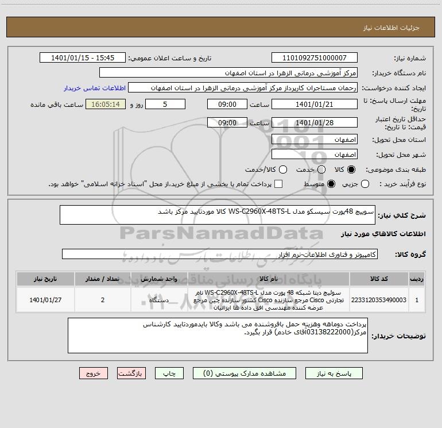Click the price validity date 1401/01/28
This screenshot has width=442, height=428.
point(315,122)
